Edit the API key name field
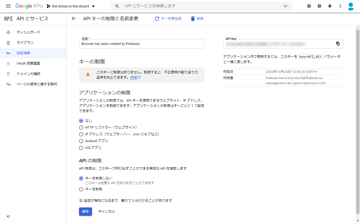This screenshot has height=223, width=360. pyautogui.click(x=142, y=44)
